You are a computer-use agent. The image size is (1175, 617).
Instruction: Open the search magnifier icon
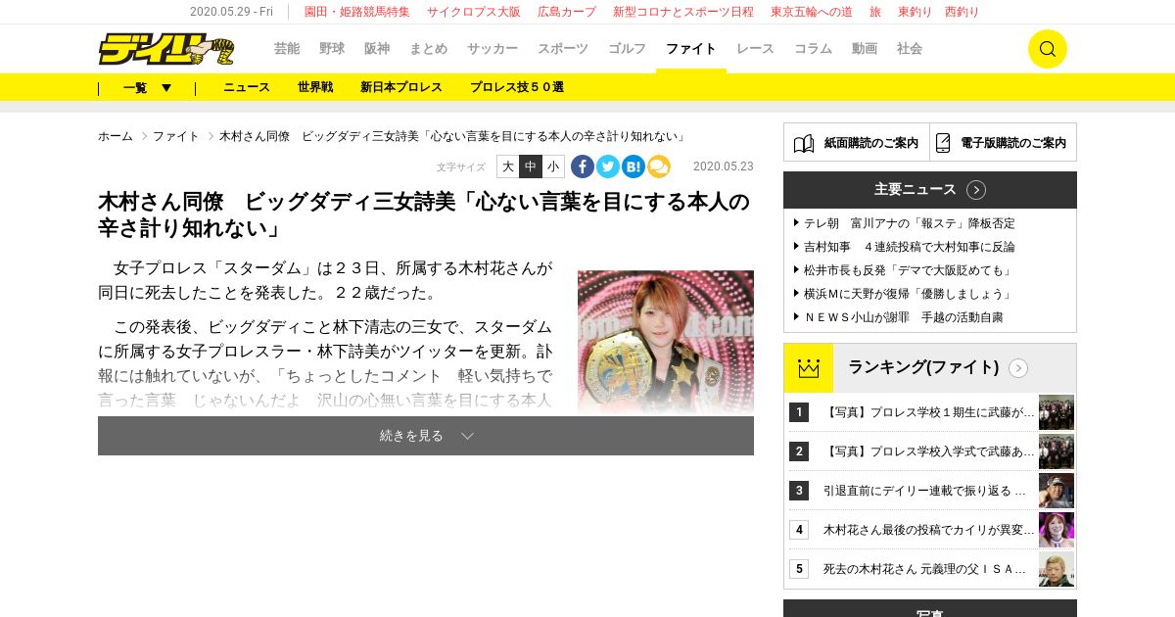point(1047,49)
